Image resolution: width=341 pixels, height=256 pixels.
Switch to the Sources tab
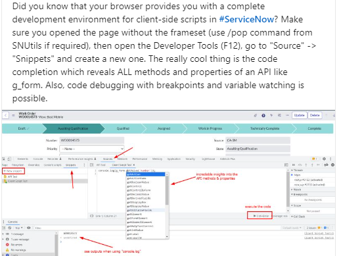(108, 159)
